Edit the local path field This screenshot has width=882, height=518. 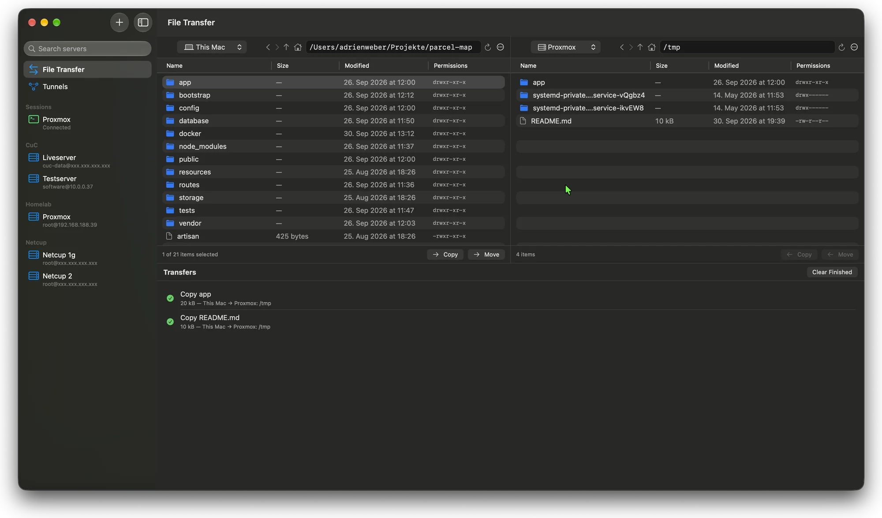click(392, 47)
